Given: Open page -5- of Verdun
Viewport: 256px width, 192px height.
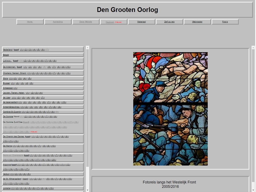Looking at the screenshot, I should (x=29, y=174).
